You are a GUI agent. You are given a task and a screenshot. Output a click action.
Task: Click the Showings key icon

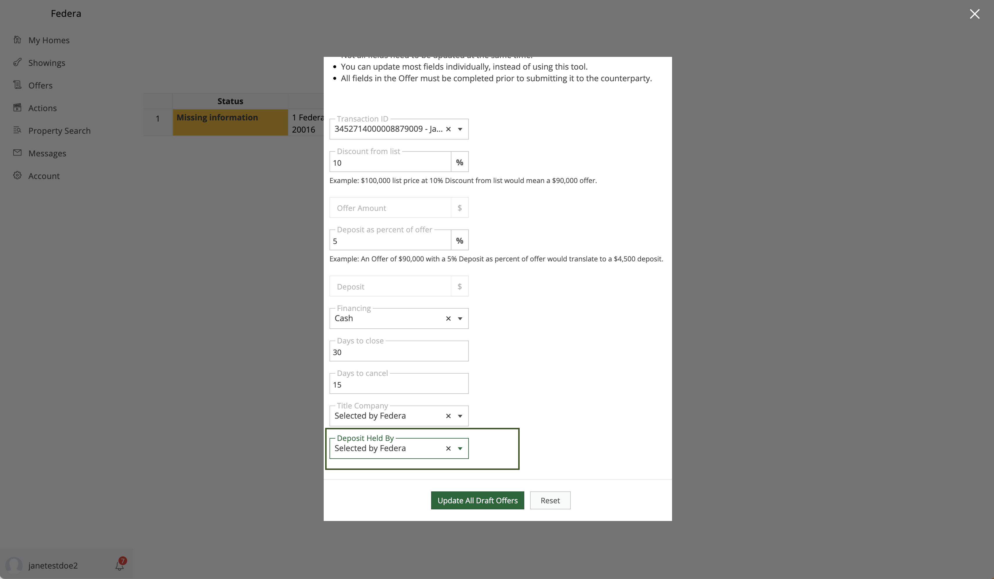coord(17,62)
